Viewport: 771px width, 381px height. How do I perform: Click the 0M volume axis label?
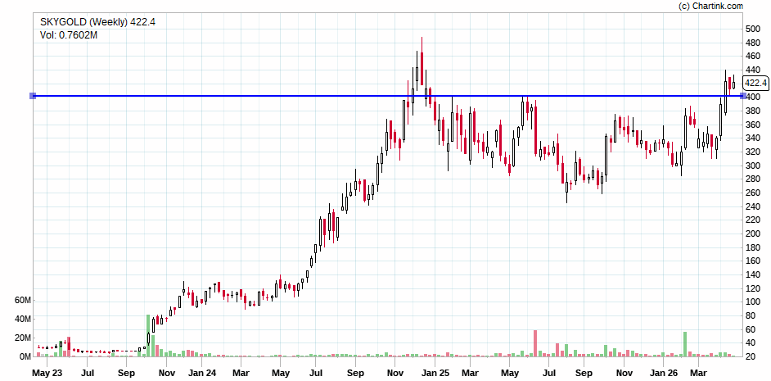point(25,356)
